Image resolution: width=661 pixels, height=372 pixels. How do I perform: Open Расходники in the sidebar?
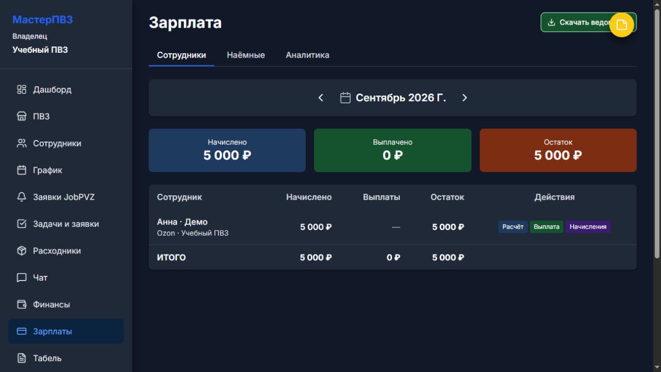pyautogui.click(x=66, y=251)
